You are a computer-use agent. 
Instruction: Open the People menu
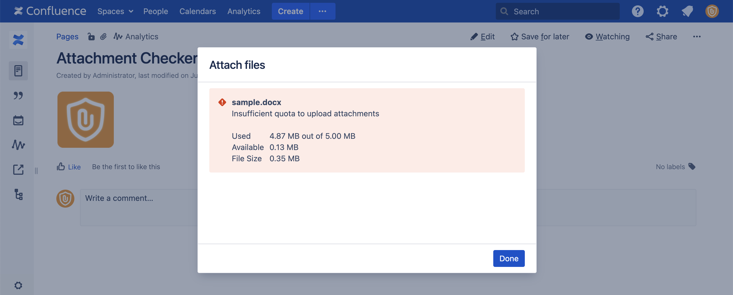[156, 11]
